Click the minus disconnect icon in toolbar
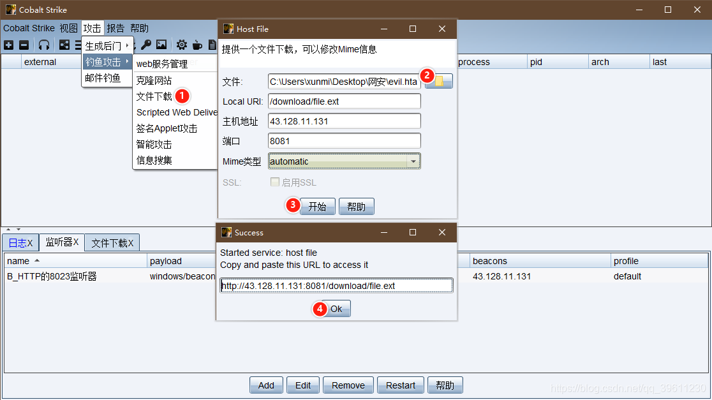Viewport: 712px width, 400px height. [24, 45]
